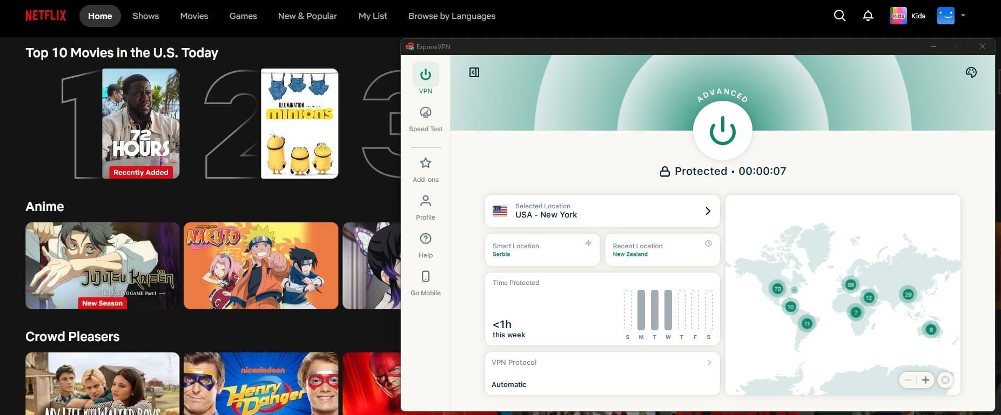
Task: Open the Naruto anime thumbnail
Action: [x=261, y=266]
